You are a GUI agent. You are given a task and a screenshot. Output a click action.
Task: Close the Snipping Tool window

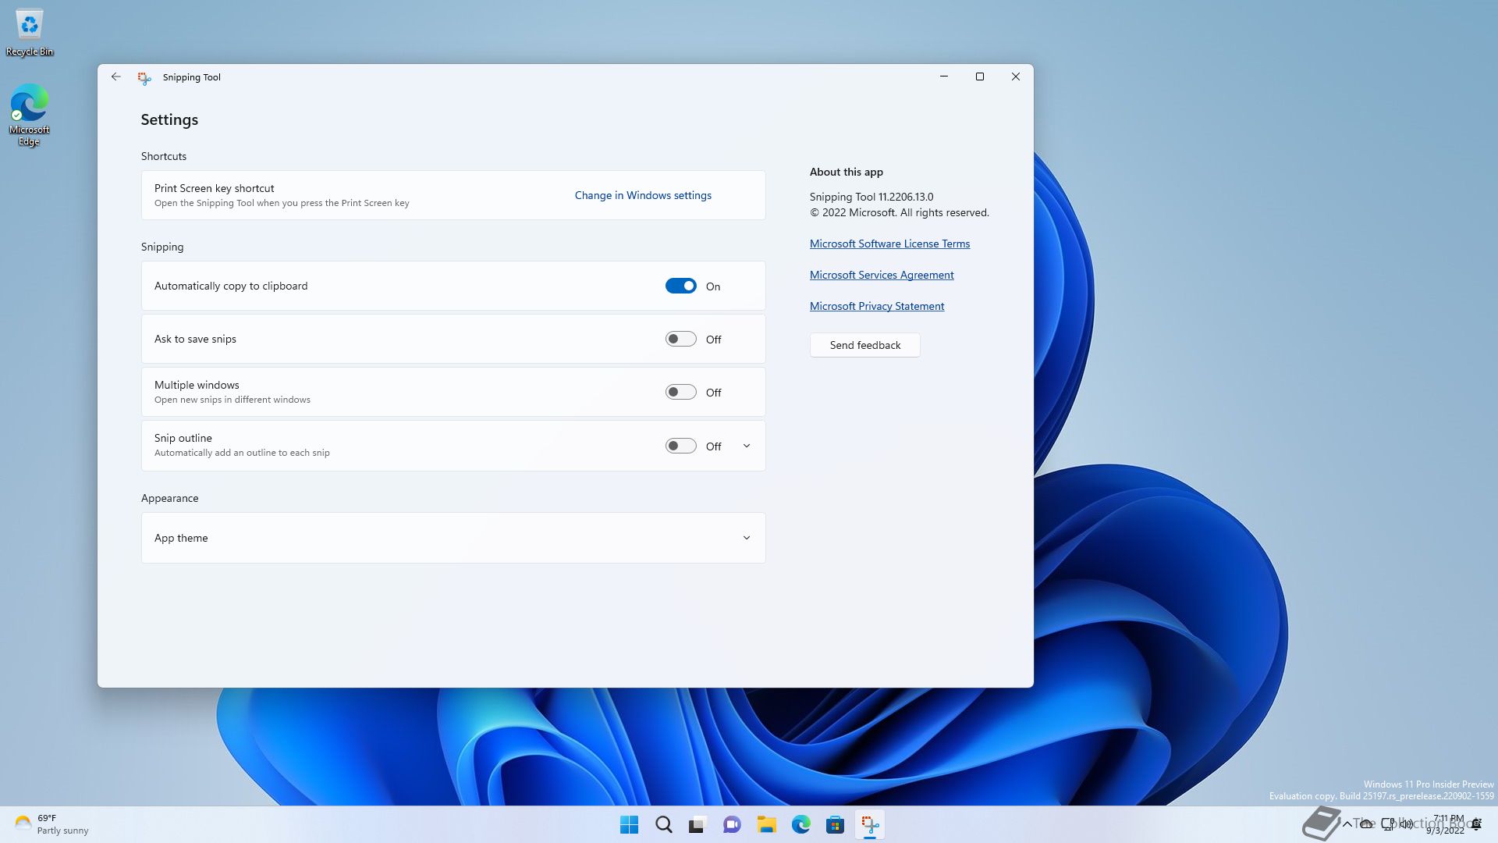click(x=1016, y=76)
